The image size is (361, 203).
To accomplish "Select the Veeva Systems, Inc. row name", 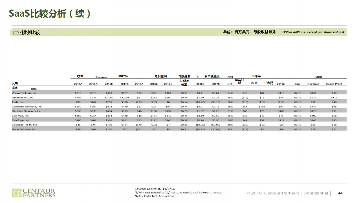I will click(x=25, y=93).
